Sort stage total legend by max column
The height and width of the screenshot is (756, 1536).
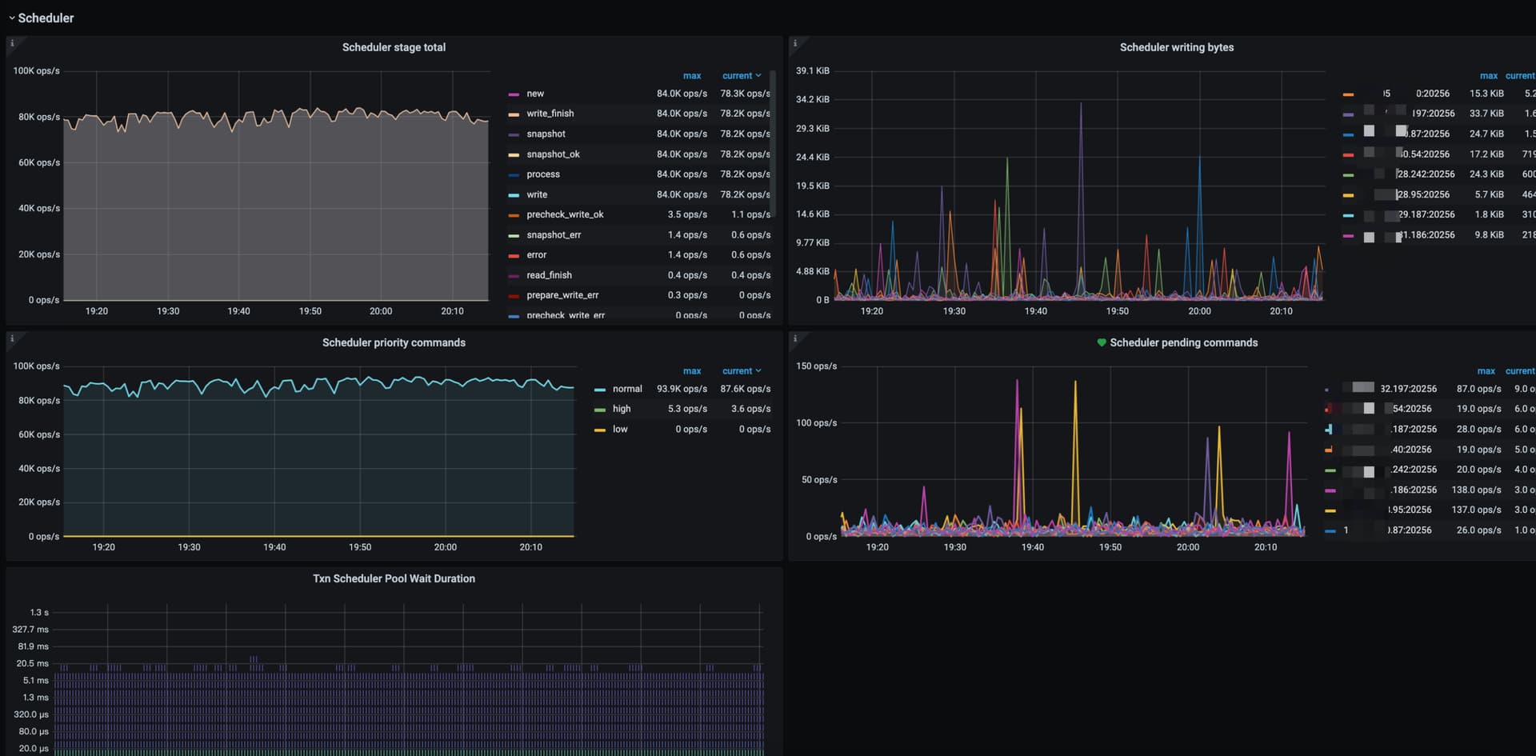[692, 76]
